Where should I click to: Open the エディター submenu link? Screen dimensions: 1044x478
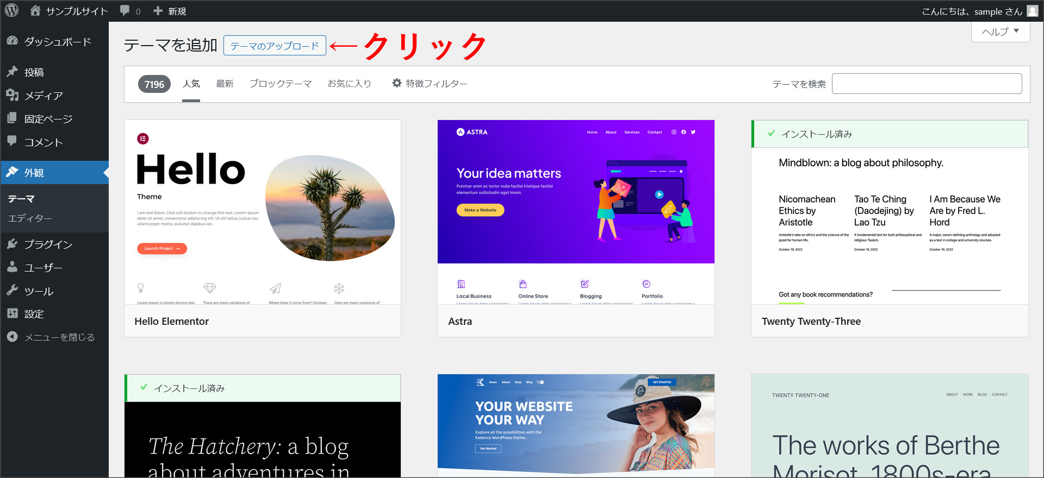30,218
